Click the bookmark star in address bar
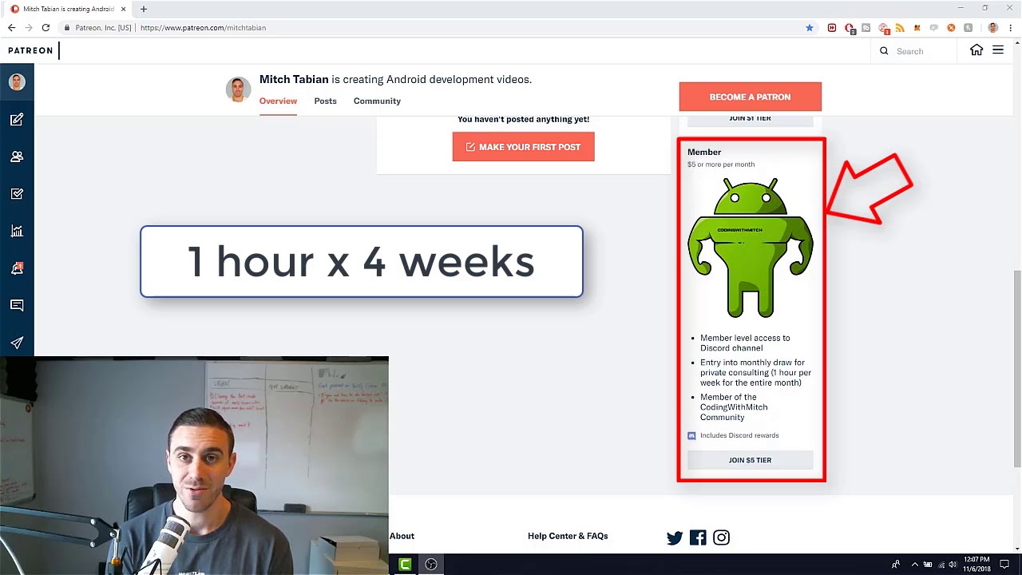The height and width of the screenshot is (575, 1022). pos(810,28)
